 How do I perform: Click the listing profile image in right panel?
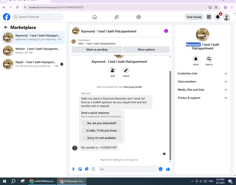(202, 35)
